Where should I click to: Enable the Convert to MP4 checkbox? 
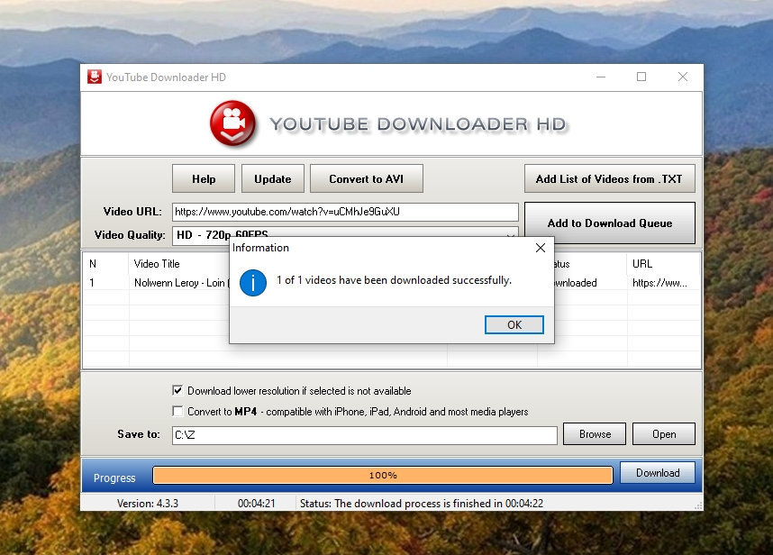pos(177,411)
